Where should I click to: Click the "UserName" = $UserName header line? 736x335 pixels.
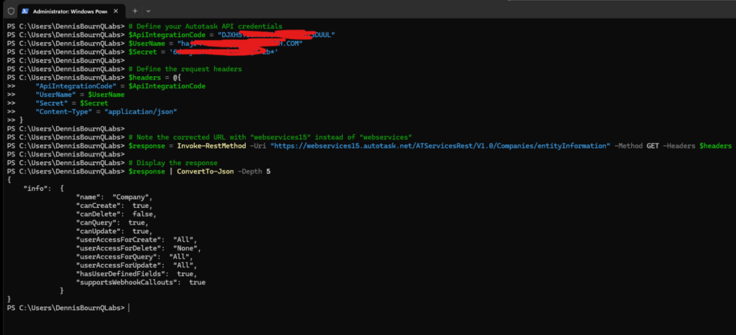click(80, 95)
